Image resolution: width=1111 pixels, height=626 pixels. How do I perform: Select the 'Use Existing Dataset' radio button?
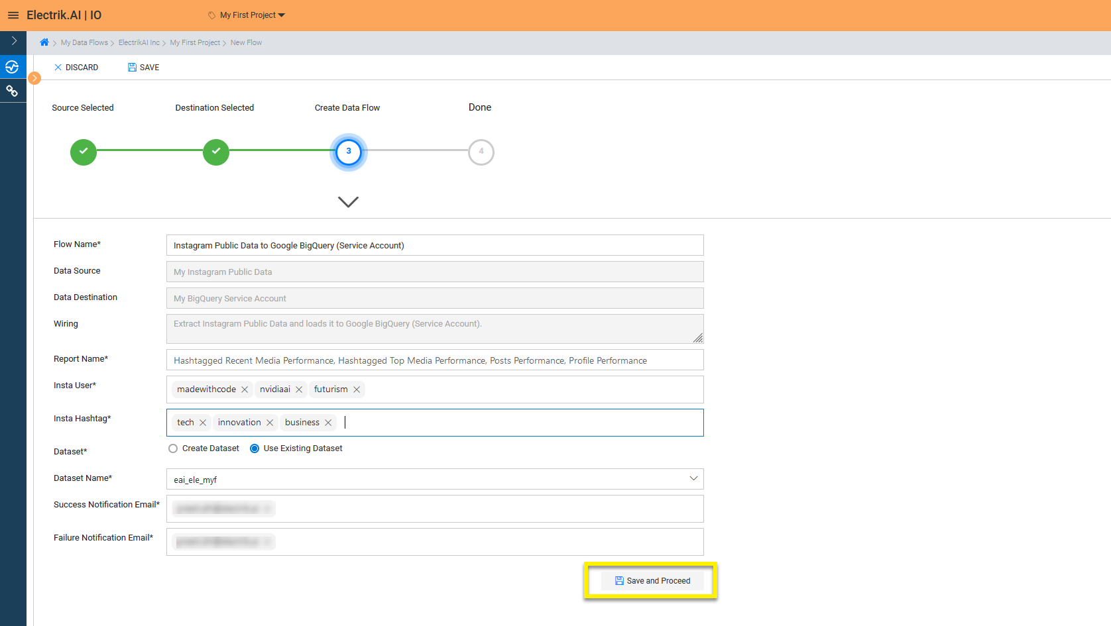tap(254, 448)
